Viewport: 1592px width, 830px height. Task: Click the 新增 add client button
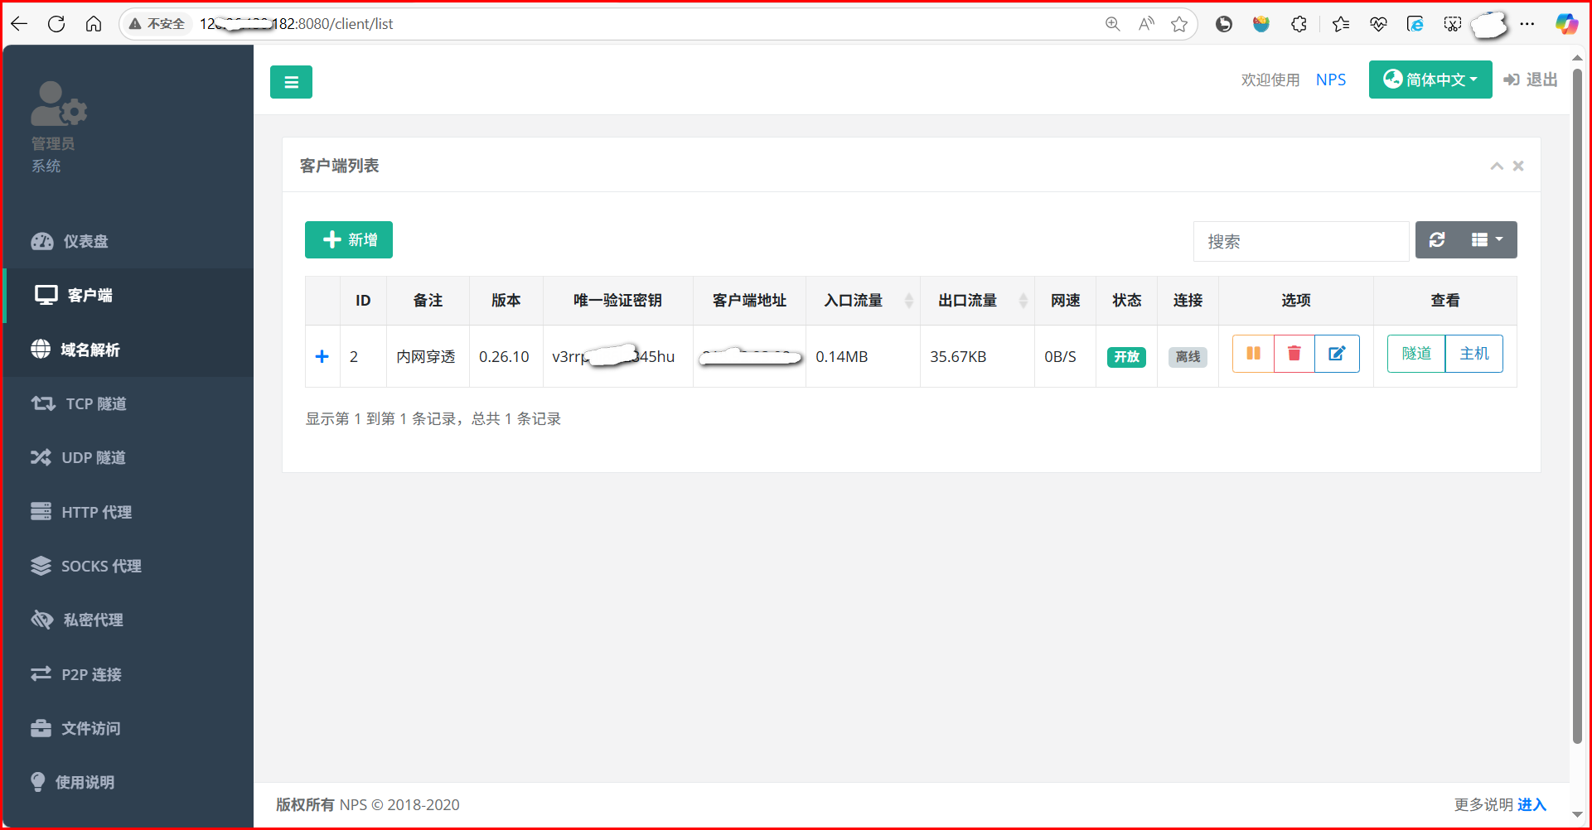point(349,239)
